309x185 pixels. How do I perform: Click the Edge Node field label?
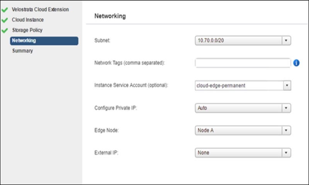point(106,130)
